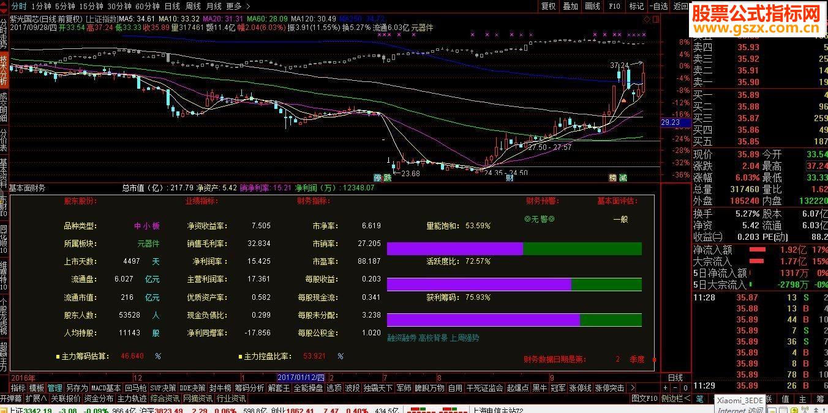Image resolution: width=828 pixels, height=413 pixels.
Task: Open 成交明细 sidebar tab
Action: 4,108
